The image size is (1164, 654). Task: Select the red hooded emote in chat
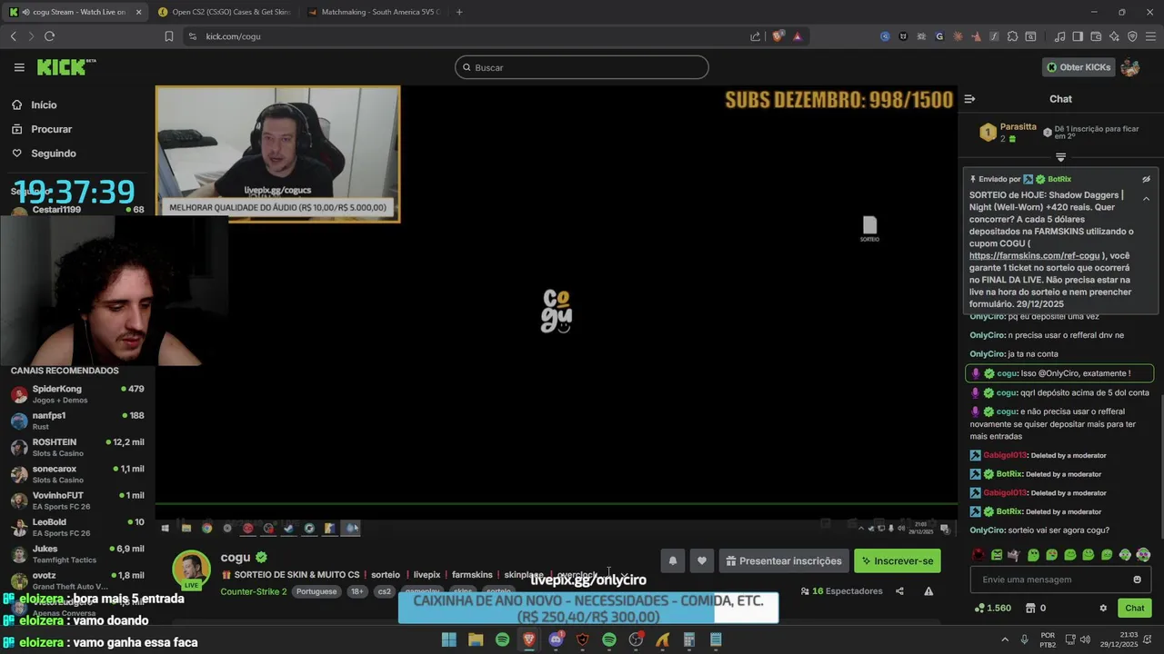(978, 555)
